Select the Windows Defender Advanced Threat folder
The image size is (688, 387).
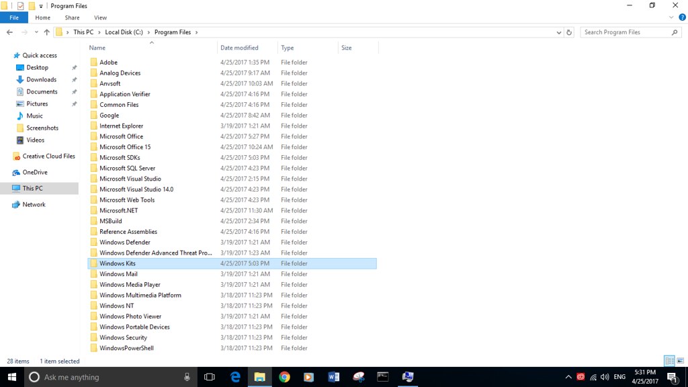(155, 253)
